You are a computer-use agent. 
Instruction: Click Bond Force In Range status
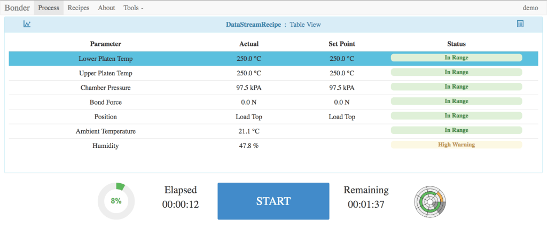click(x=456, y=101)
